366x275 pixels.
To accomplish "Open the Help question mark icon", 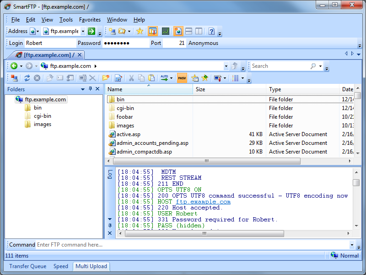I will [211, 31].
